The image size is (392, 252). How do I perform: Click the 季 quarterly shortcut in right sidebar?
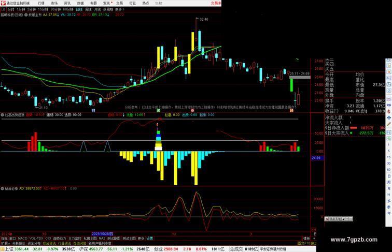389,207
